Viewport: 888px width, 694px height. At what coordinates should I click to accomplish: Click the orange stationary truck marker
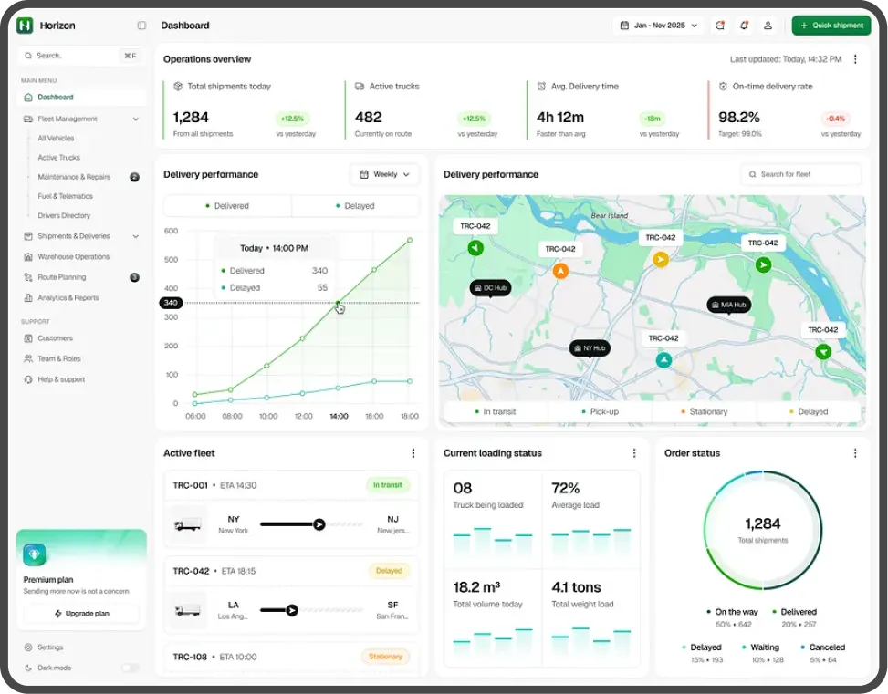pos(560,271)
